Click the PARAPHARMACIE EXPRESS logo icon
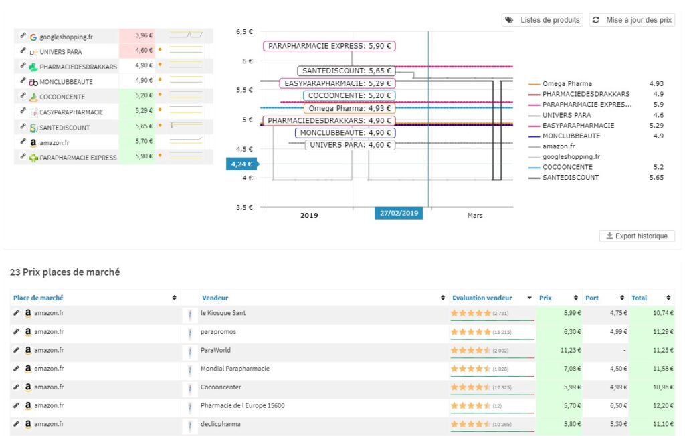 [33, 158]
